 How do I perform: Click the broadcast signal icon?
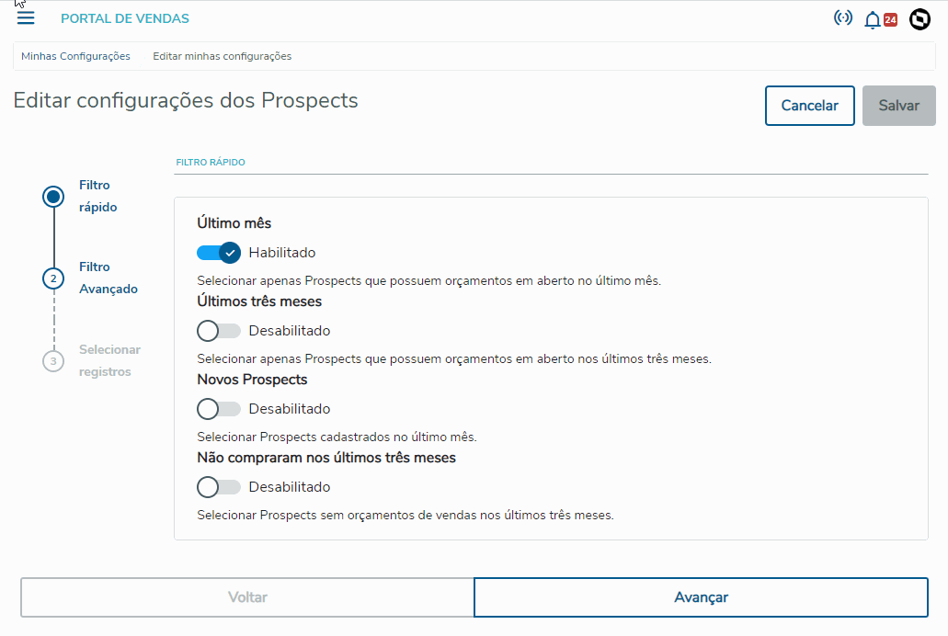(842, 17)
